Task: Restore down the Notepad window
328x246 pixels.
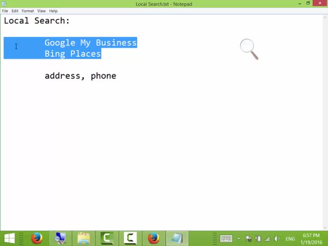Action: (x=308, y=3)
